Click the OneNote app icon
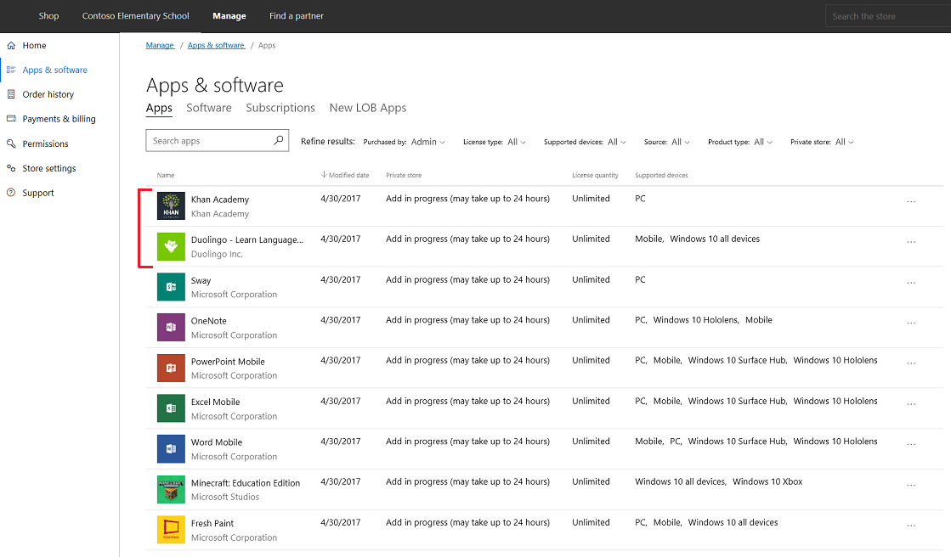The height and width of the screenshot is (557, 951). pyautogui.click(x=171, y=328)
